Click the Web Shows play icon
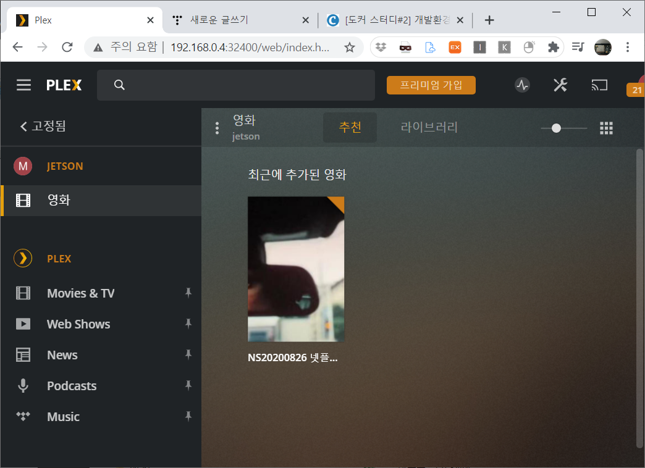Image resolution: width=645 pixels, height=468 pixels. tap(23, 324)
